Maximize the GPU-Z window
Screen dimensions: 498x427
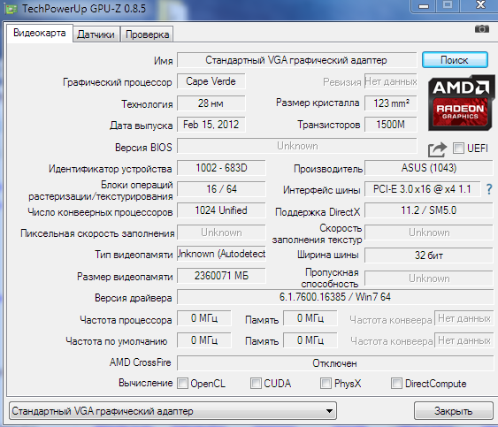click(448, 5)
